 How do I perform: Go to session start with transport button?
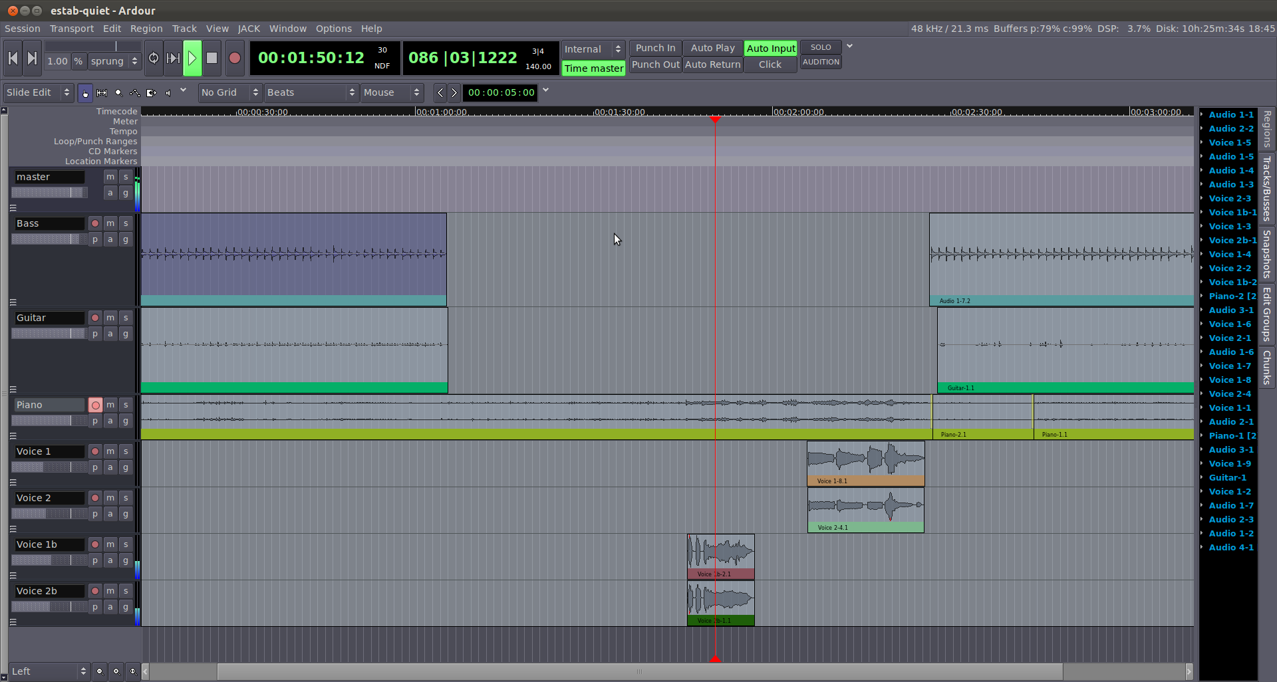pyautogui.click(x=13, y=58)
